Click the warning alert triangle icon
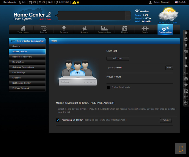 (x=74, y=2)
